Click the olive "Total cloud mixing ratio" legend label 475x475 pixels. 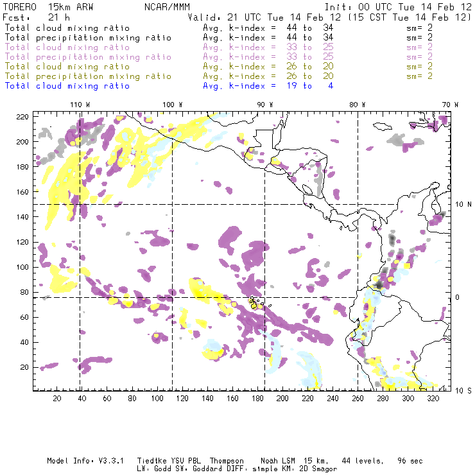(x=67, y=66)
